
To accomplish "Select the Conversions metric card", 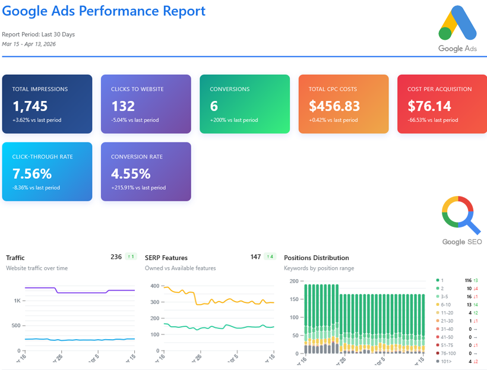I will tap(245, 104).
